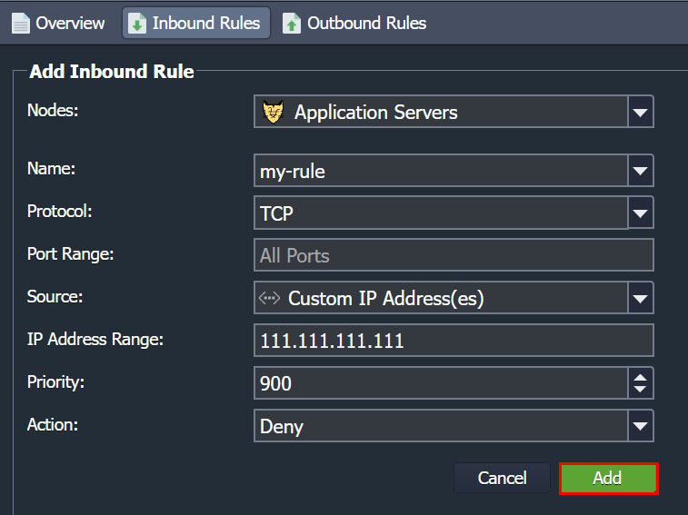Decrease priority with the down spinner arrow
688x515 pixels.
pos(640,389)
